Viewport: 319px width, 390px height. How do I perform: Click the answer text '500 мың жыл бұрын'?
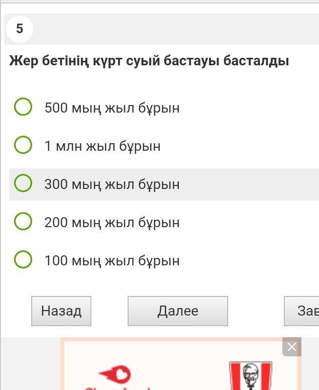(x=112, y=108)
